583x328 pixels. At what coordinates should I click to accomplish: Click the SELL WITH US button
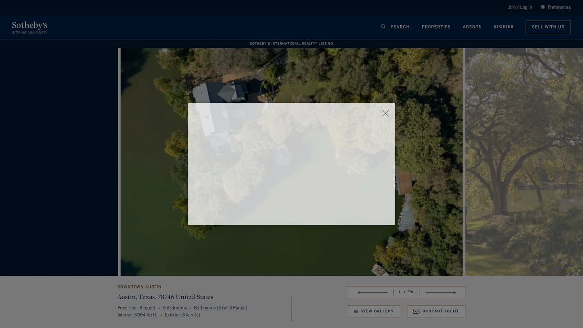(548, 27)
